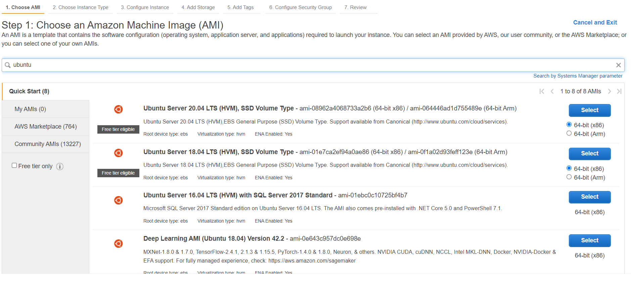Click Free tier eligible badge for Ubuntu 20.04

(118, 129)
